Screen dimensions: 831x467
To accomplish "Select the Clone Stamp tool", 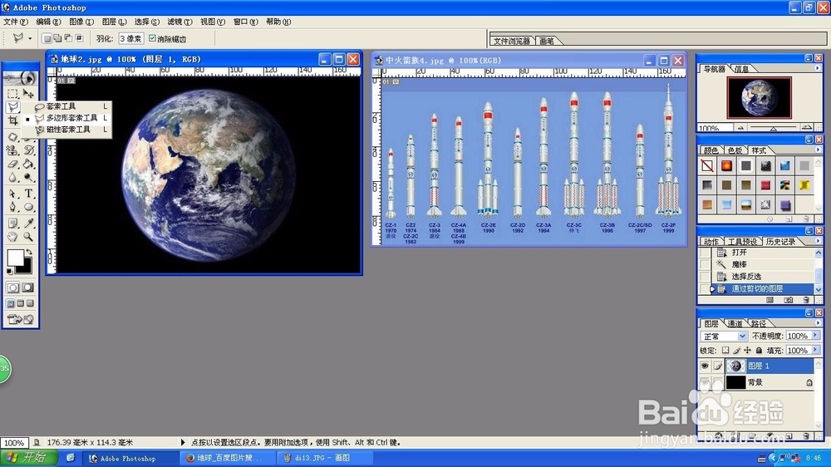I will [12, 150].
